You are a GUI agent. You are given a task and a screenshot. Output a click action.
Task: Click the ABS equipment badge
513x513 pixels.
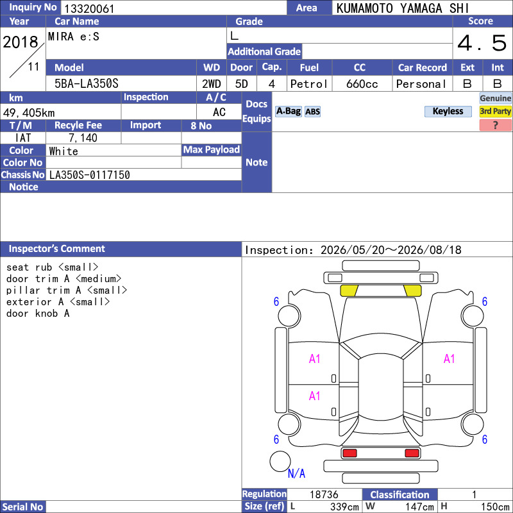point(312,112)
